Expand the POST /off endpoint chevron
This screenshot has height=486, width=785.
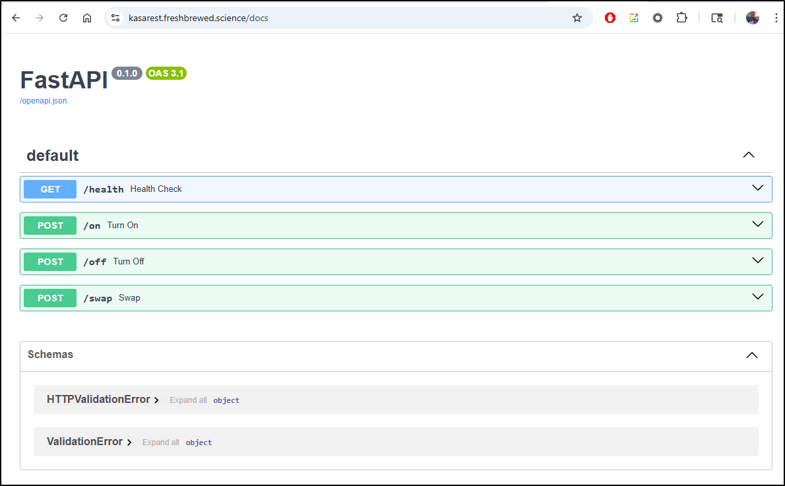click(x=758, y=260)
